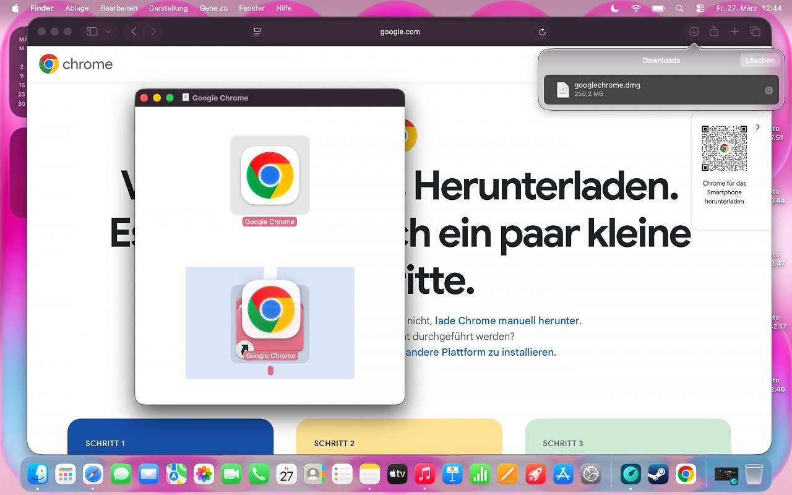Go back with Safari's back arrow
Viewport: 792px width, 495px height.
pos(134,32)
